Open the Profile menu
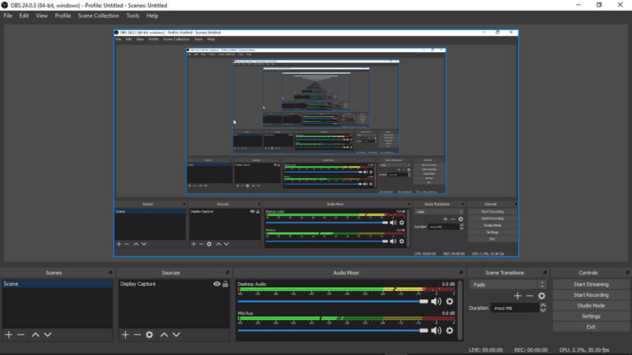This screenshot has width=632, height=355. (x=62, y=15)
